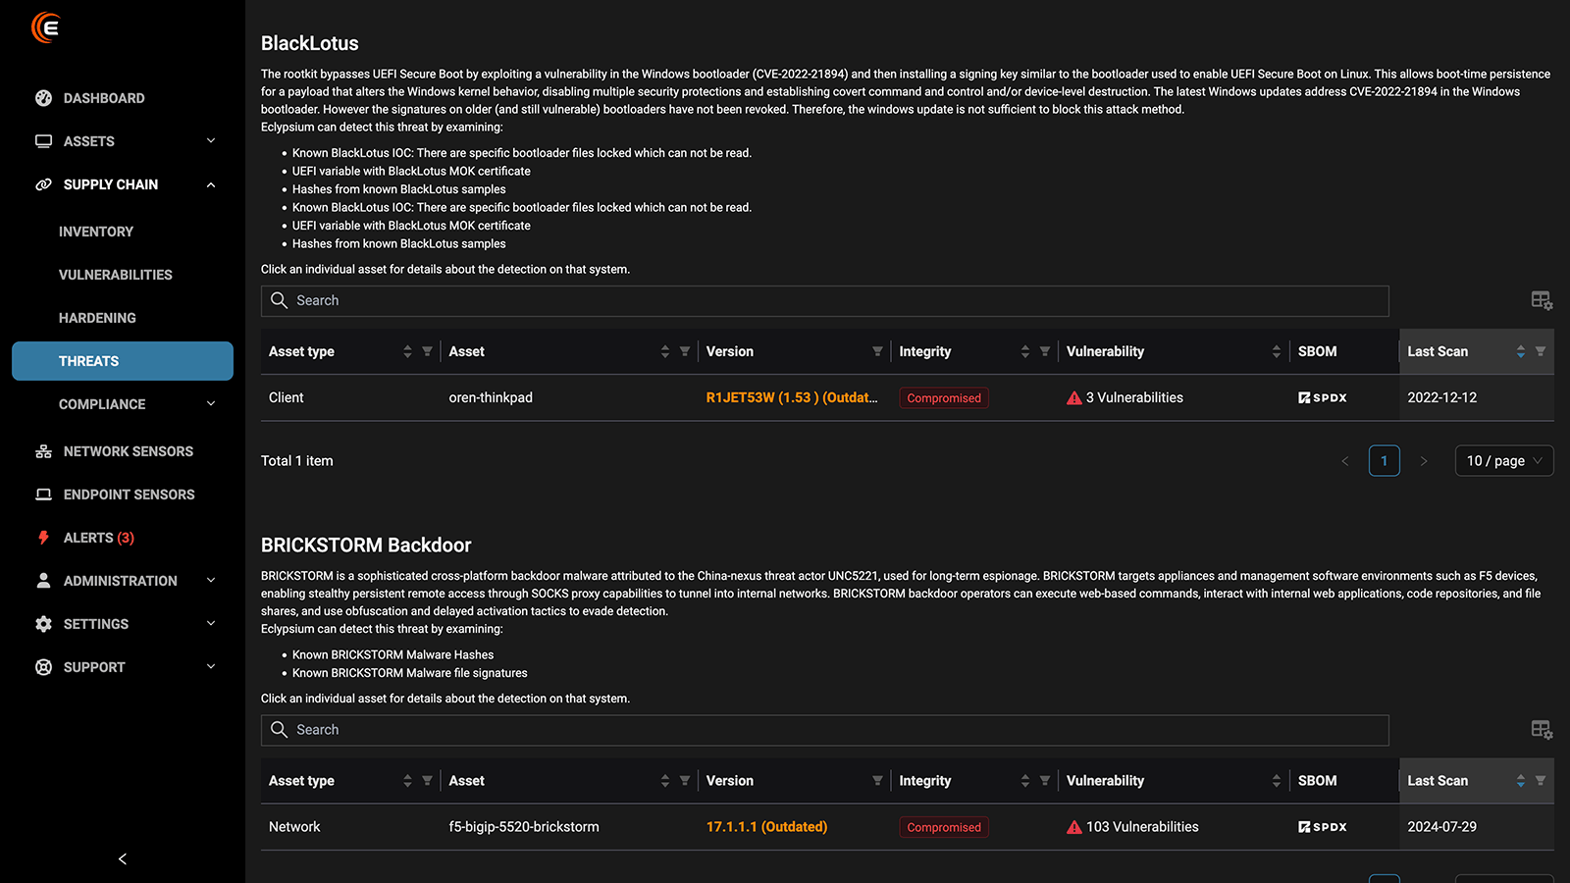Go to Vulnerabilities page in sidebar

[115, 275]
